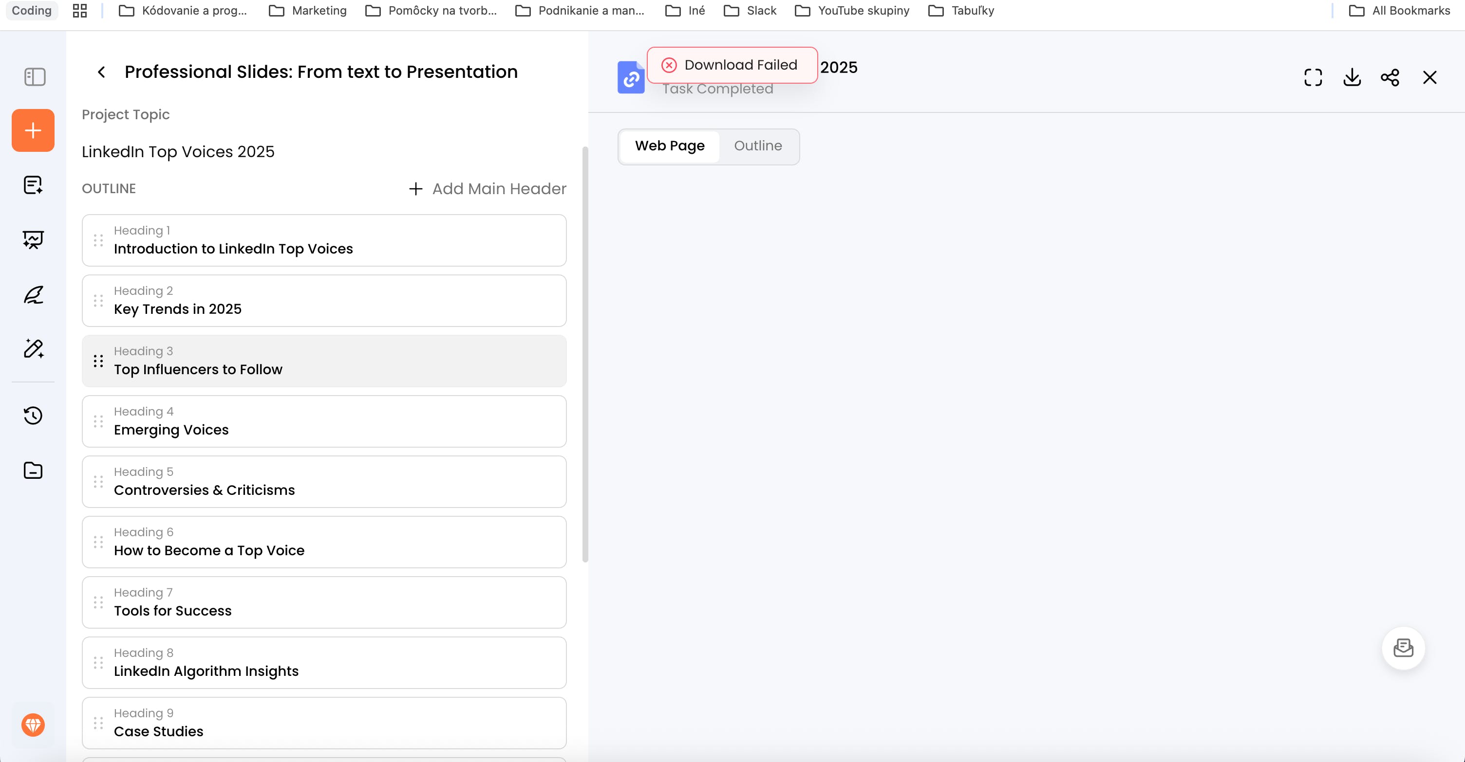Open the AI document writer icon

click(x=33, y=185)
